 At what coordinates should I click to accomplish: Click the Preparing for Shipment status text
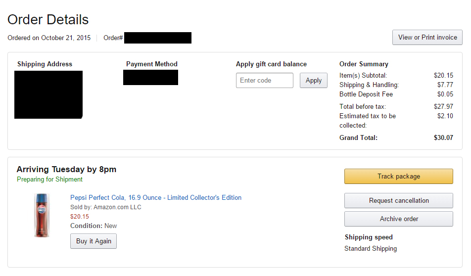point(49,179)
